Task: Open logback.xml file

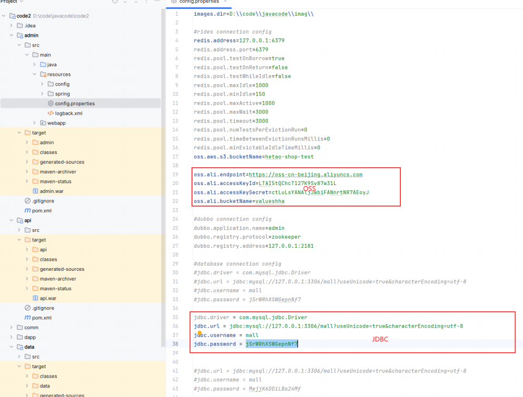Action: tap(69, 113)
